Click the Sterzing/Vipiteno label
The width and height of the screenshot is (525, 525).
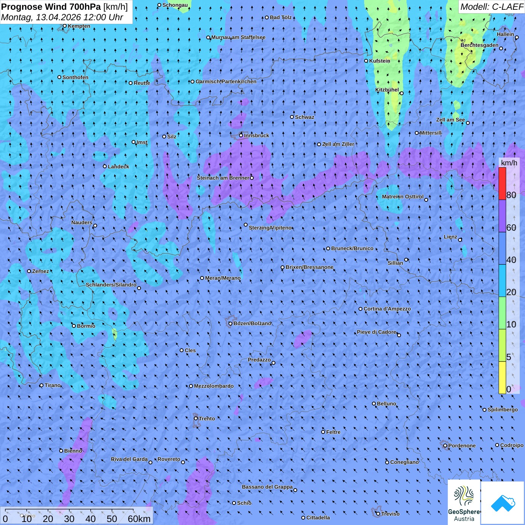[270, 228]
